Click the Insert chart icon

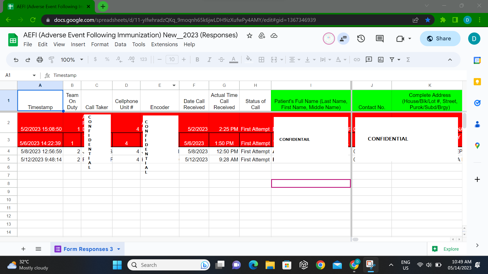click(x=380, y=60)
